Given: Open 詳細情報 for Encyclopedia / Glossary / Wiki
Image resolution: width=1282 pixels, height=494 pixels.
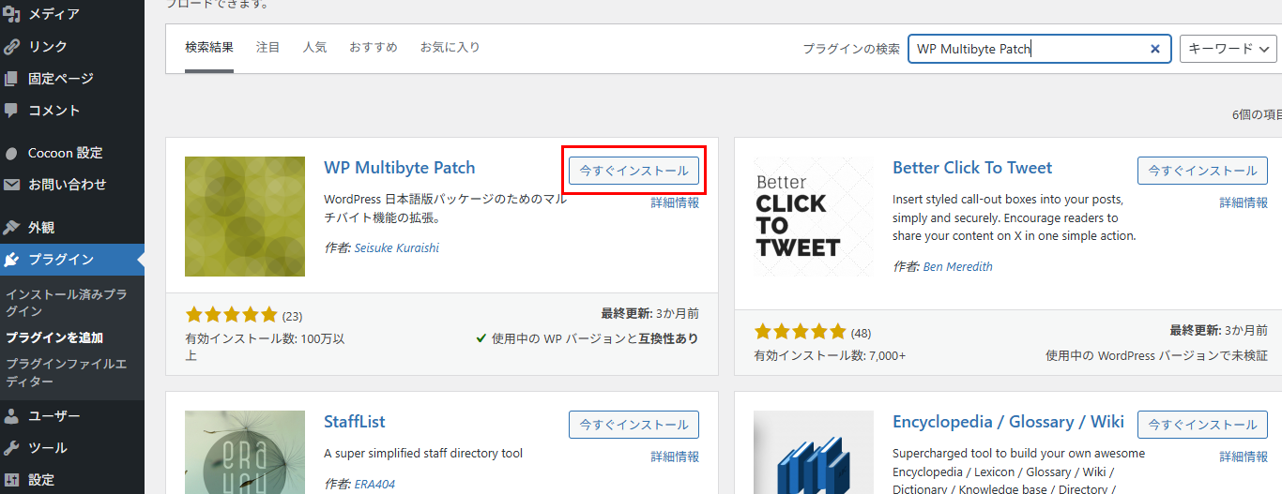Looking at the screenshot, I should (x=1244, y=457).
